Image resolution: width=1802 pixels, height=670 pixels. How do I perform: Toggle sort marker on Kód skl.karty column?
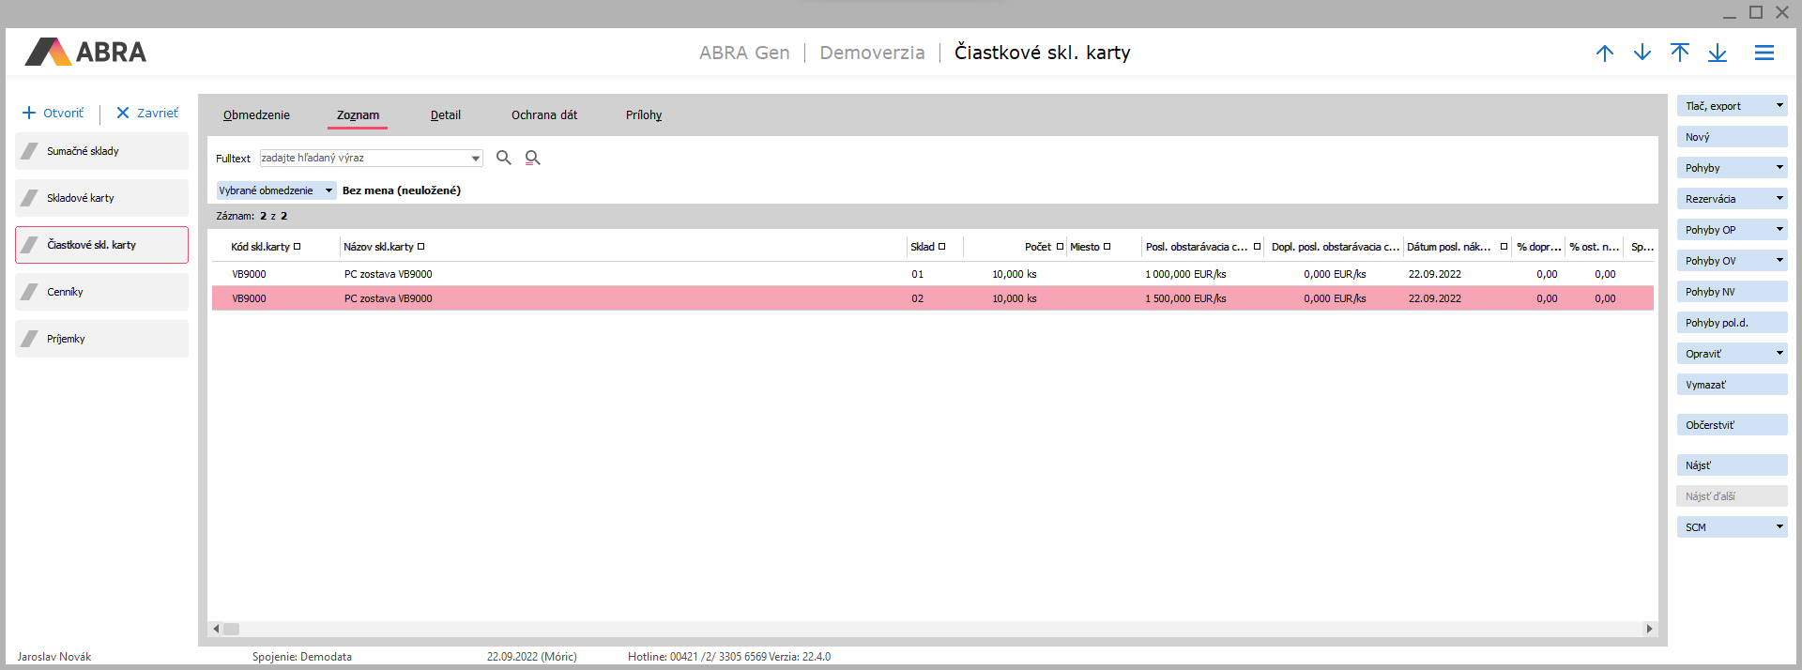298,247
